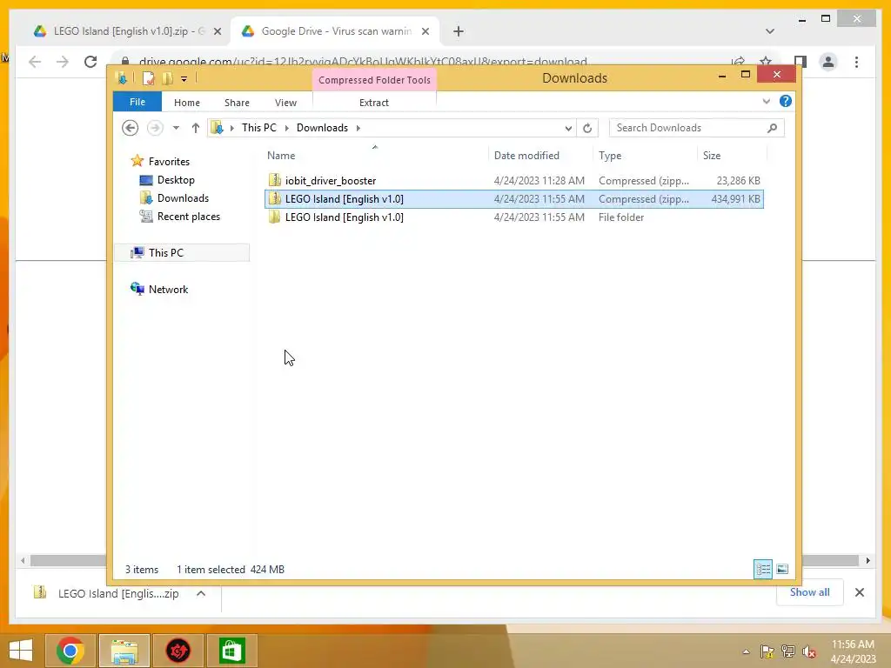Screen dimensions: 891x668
Task: Bookmark this page with the star
Action: 766,62
